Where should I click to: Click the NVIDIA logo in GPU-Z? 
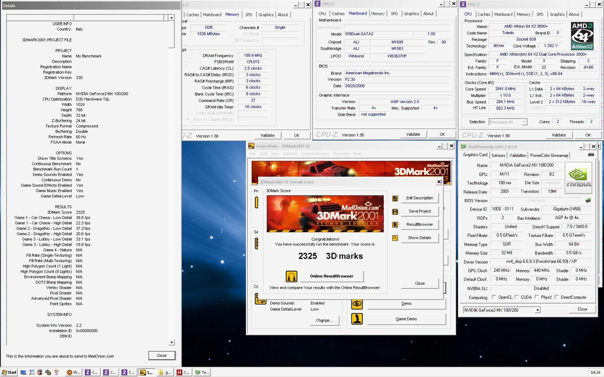pos(578,178)
